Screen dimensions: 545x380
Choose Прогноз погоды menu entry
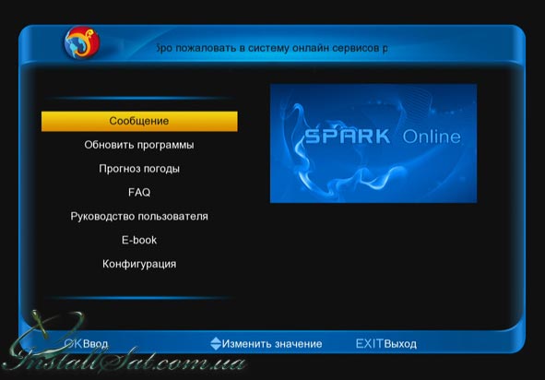[139, 169]
